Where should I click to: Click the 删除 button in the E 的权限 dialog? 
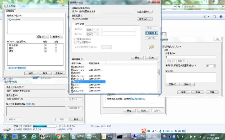57,37
